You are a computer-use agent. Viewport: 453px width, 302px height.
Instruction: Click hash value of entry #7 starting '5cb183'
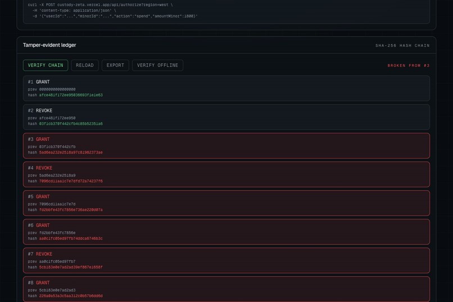[x=71, y=267]
